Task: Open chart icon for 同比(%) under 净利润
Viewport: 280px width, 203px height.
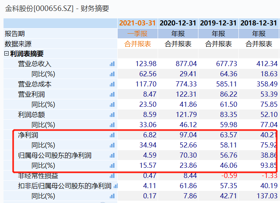Action: point(112,145)
